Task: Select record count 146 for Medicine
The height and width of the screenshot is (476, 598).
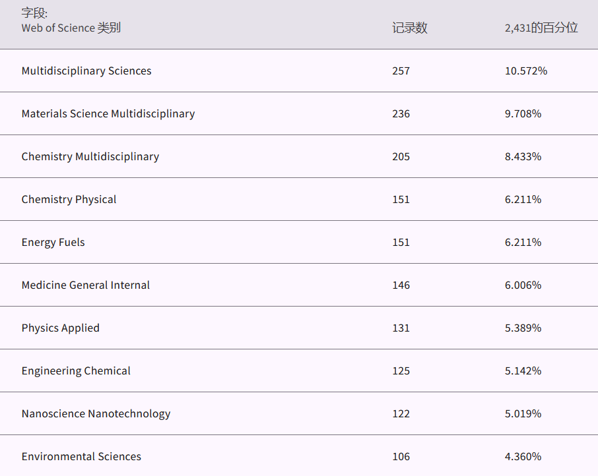Action: click(x=401, y=285)
